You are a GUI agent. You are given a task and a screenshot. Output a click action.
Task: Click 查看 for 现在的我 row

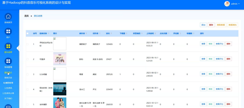click(203, 89)
